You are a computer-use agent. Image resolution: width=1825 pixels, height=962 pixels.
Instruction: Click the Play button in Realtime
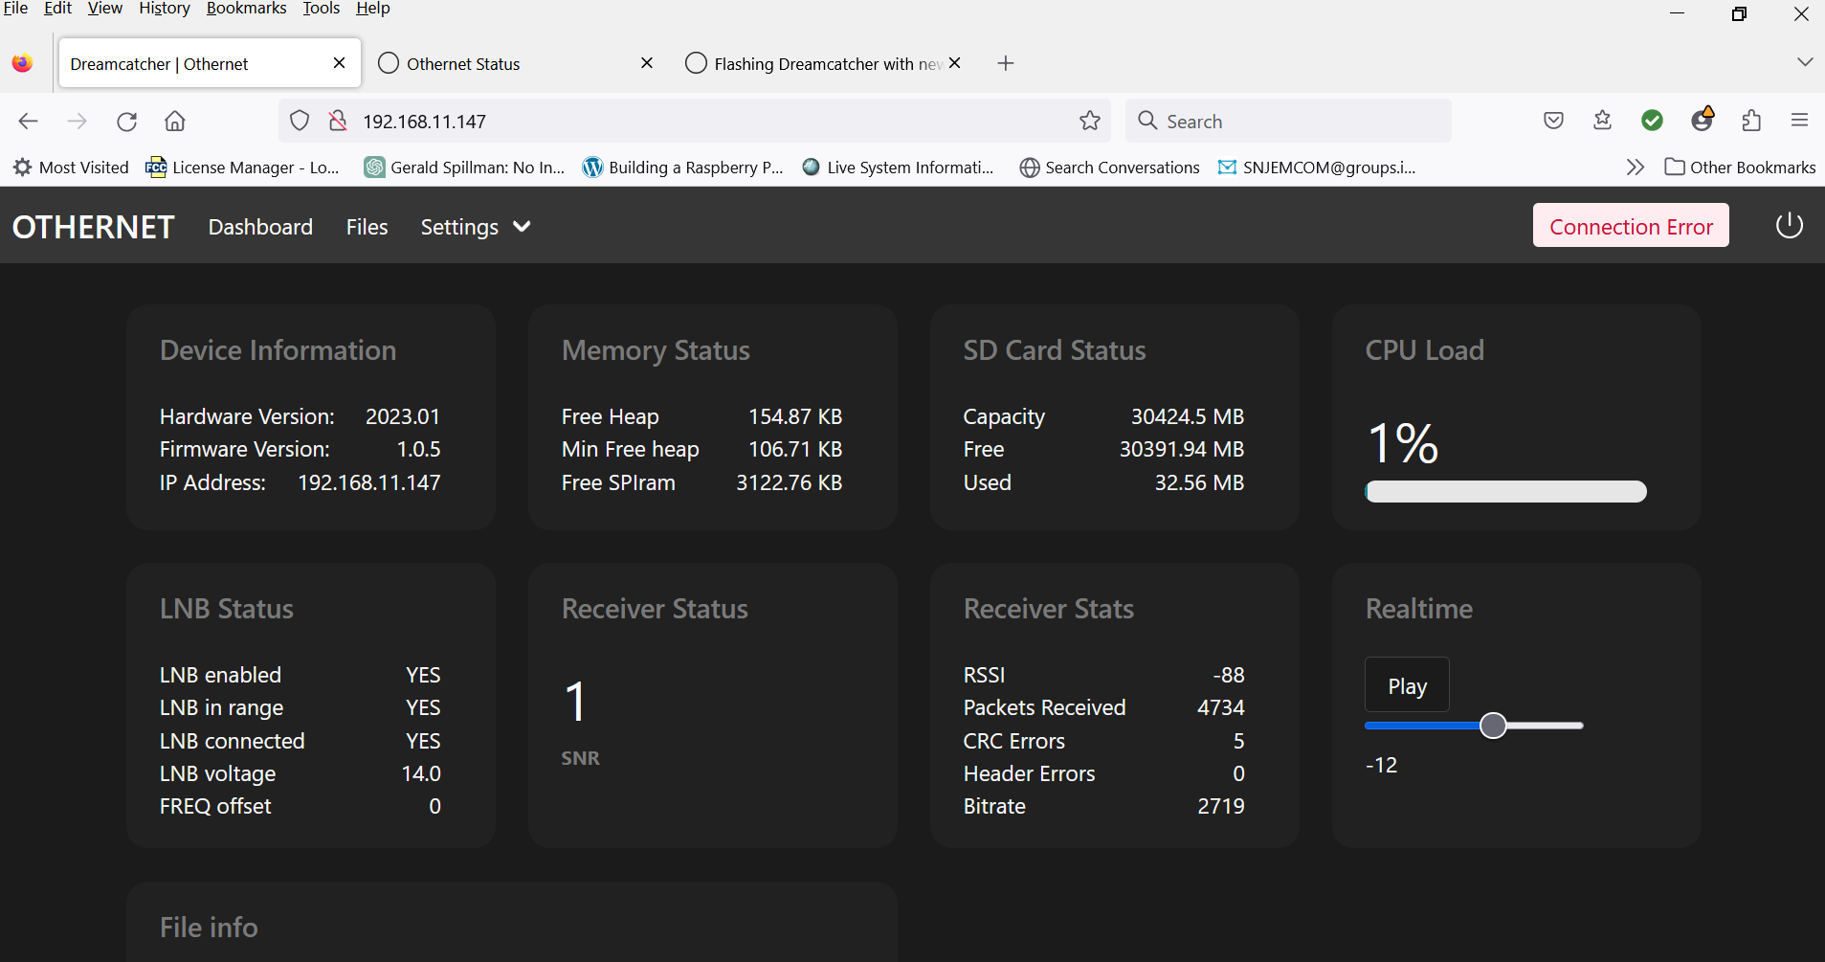pos(1407,685)
